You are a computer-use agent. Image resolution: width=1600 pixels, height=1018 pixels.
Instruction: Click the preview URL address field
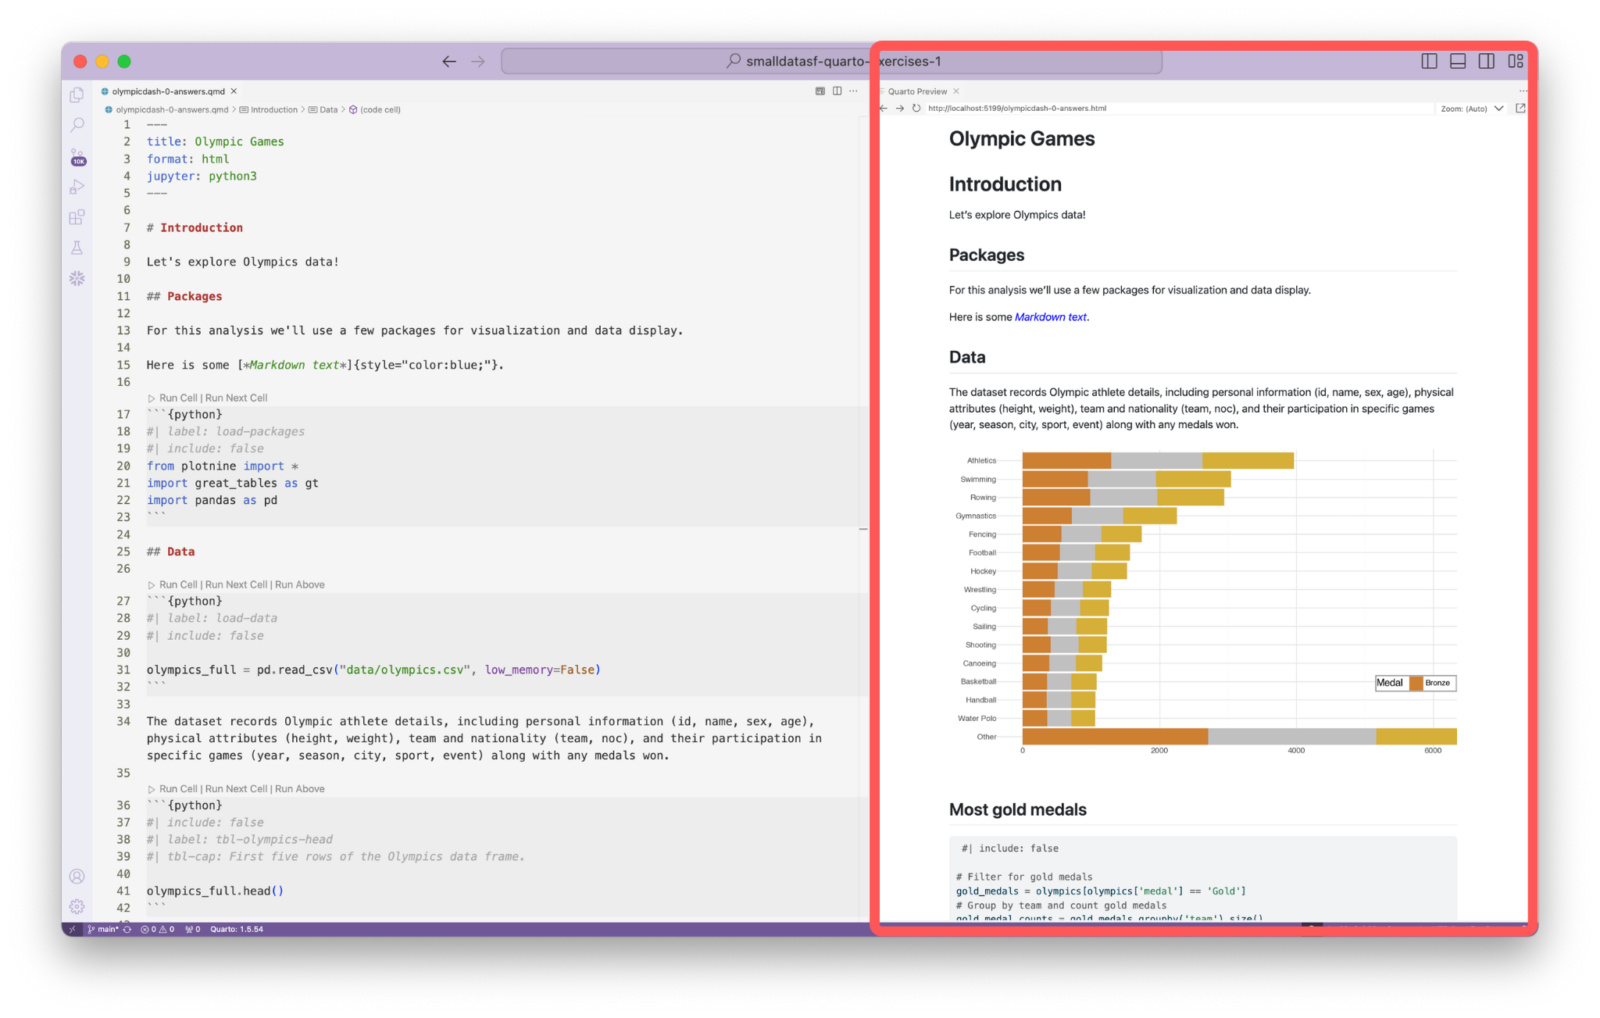tap(1172, 109)
